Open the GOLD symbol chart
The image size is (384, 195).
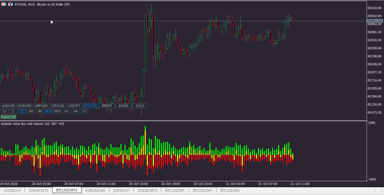140,106
